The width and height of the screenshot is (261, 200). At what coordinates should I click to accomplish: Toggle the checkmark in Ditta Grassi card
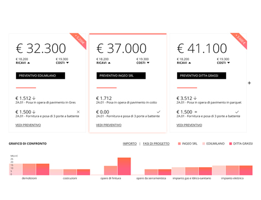[x=237, y=112]
